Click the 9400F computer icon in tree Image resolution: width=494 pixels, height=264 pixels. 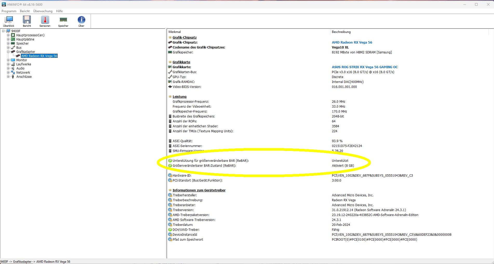pos(8,31)
